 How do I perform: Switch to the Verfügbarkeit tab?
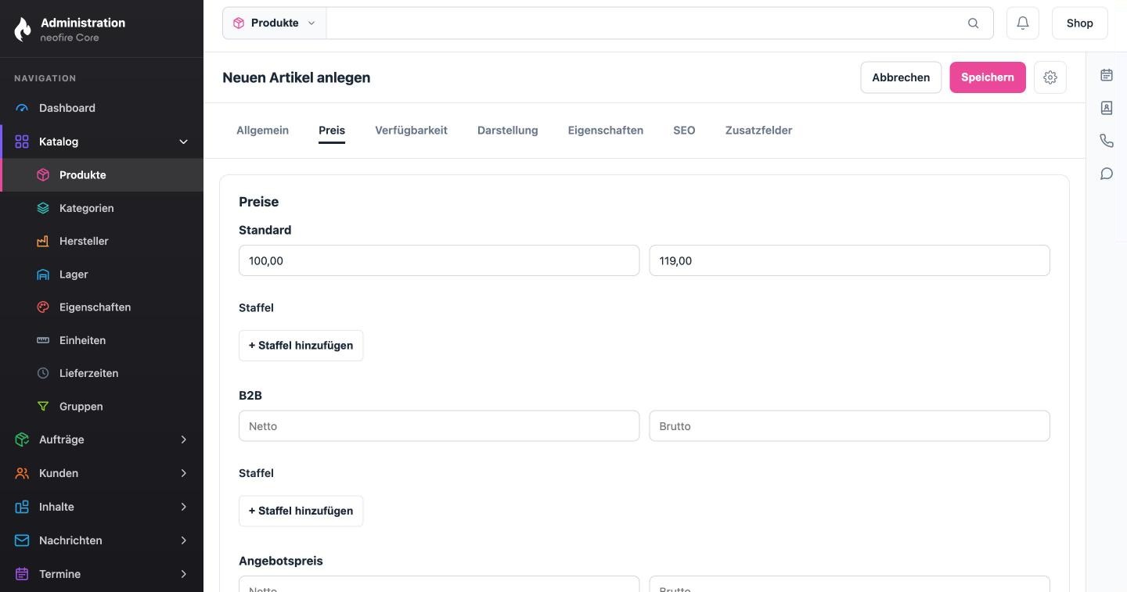pos(411,131)
